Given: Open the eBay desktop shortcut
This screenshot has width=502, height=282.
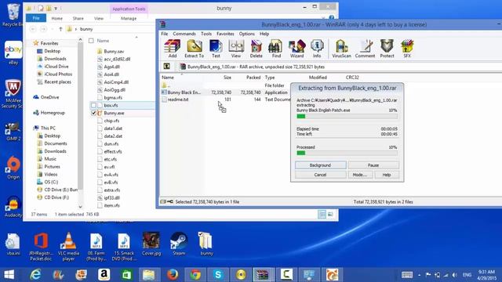Looking at the screenshot, I should (13, 52).
